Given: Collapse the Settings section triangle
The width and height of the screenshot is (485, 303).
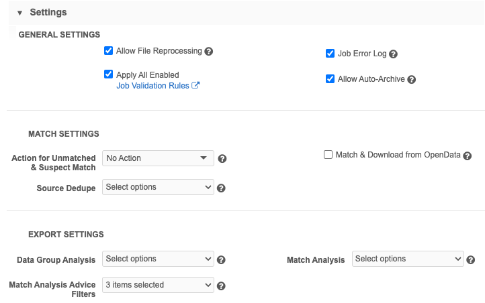Looking at the screenshot, I should 19,13.
